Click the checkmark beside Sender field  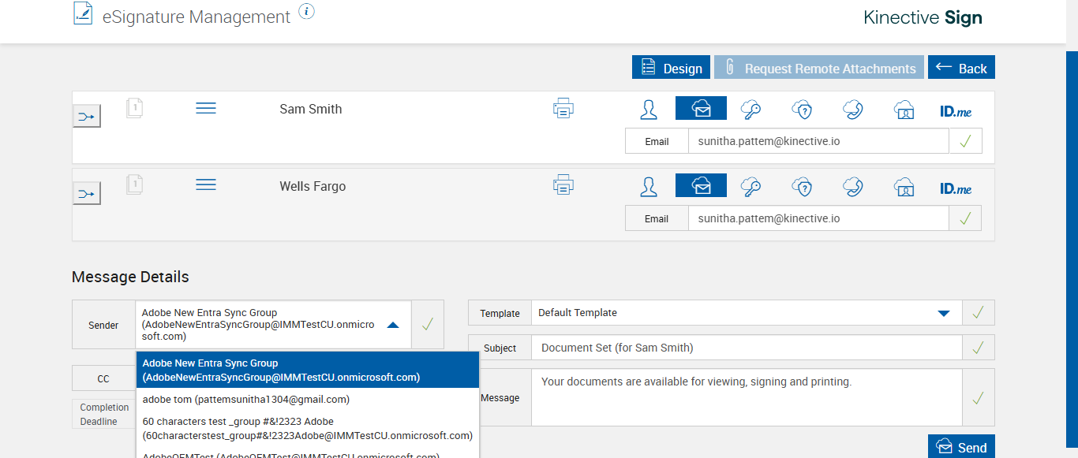click(428, 324)
